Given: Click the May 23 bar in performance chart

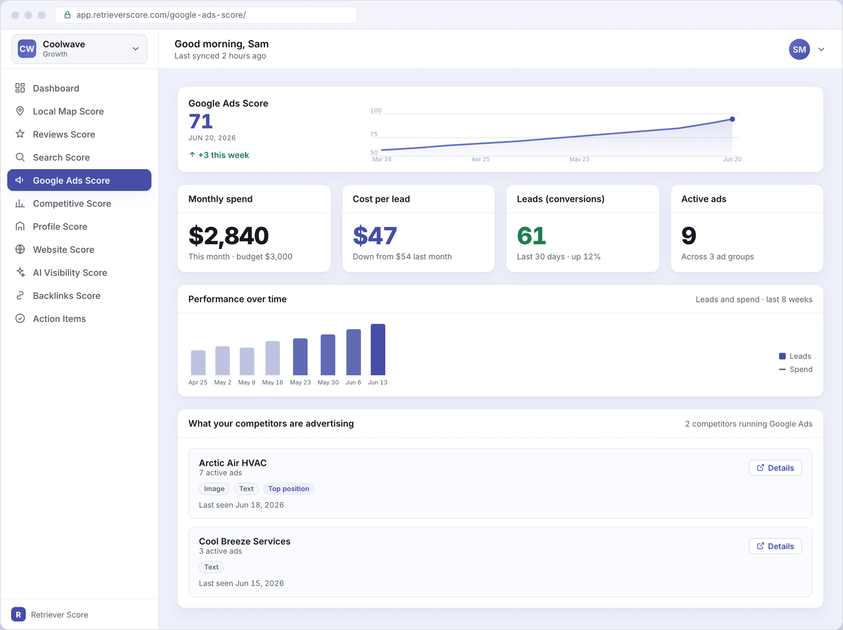Looking at the screenshot, I should pos(300,357).
